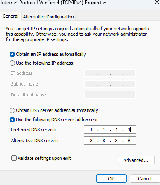Switch to the General tab
This screenshot has width=160, height=185.
10,16
